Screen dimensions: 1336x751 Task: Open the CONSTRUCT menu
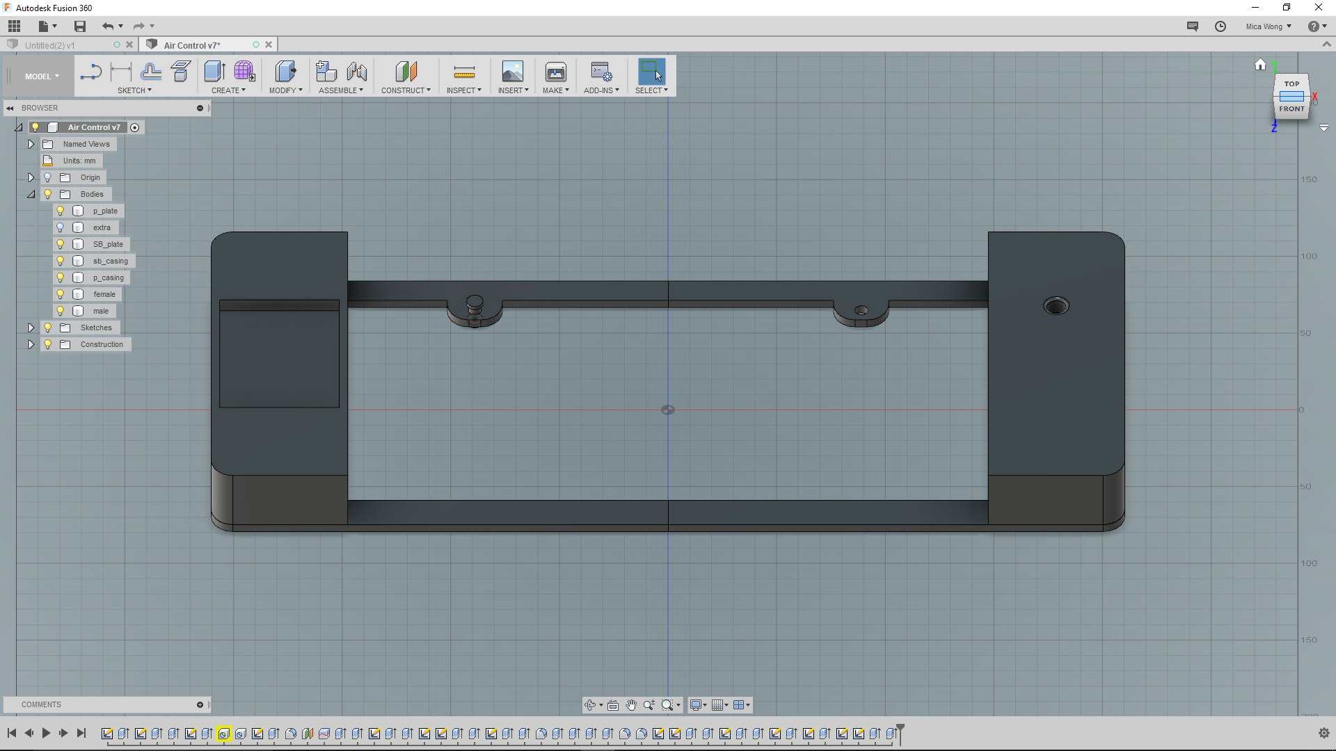coord(406,90)
